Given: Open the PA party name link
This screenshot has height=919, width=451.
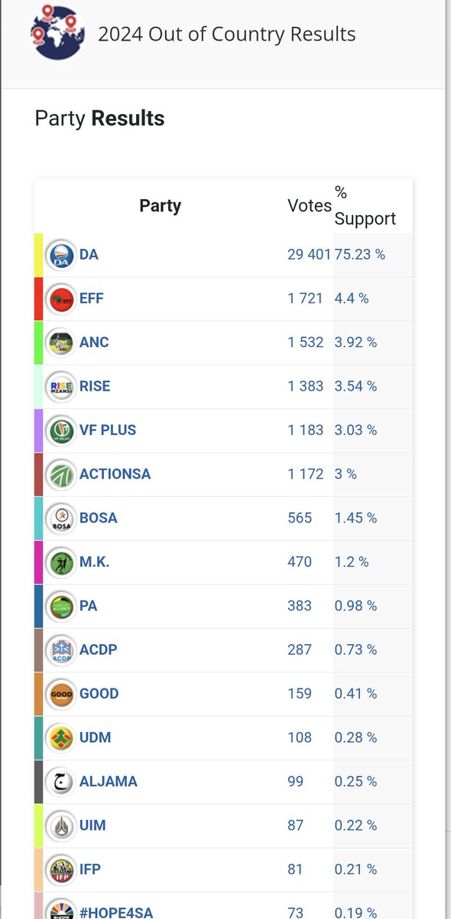Looking at the screenshot, I should [x=89, y=606].
